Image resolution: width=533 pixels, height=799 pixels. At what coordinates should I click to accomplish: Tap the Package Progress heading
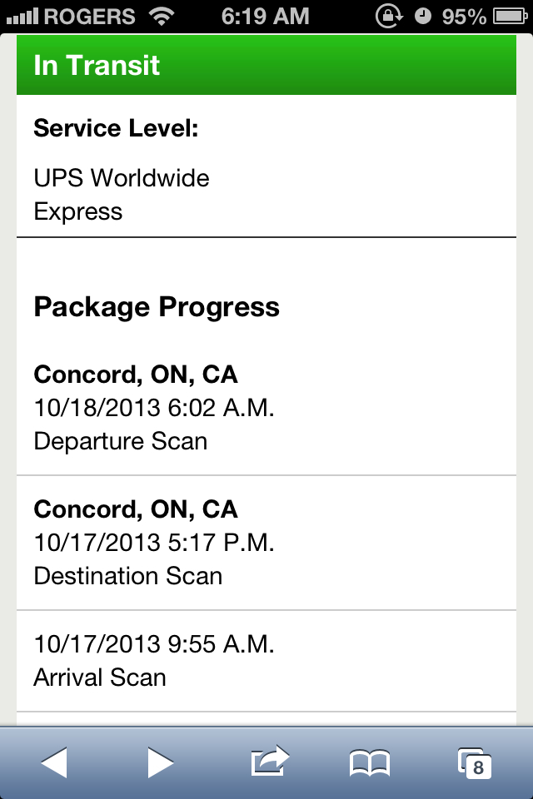(157, 307)
